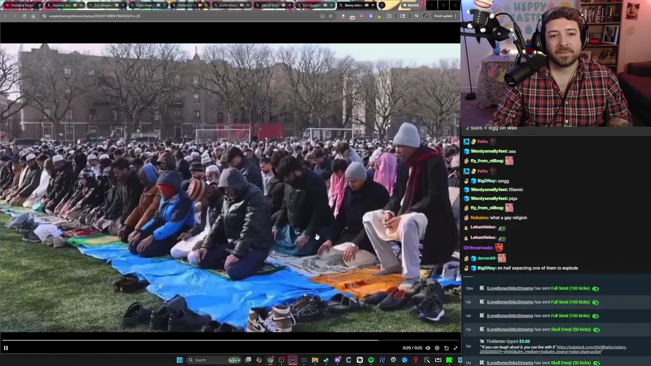
Task: Click the video picture-in-picture icon
Action: click(446, 348)
